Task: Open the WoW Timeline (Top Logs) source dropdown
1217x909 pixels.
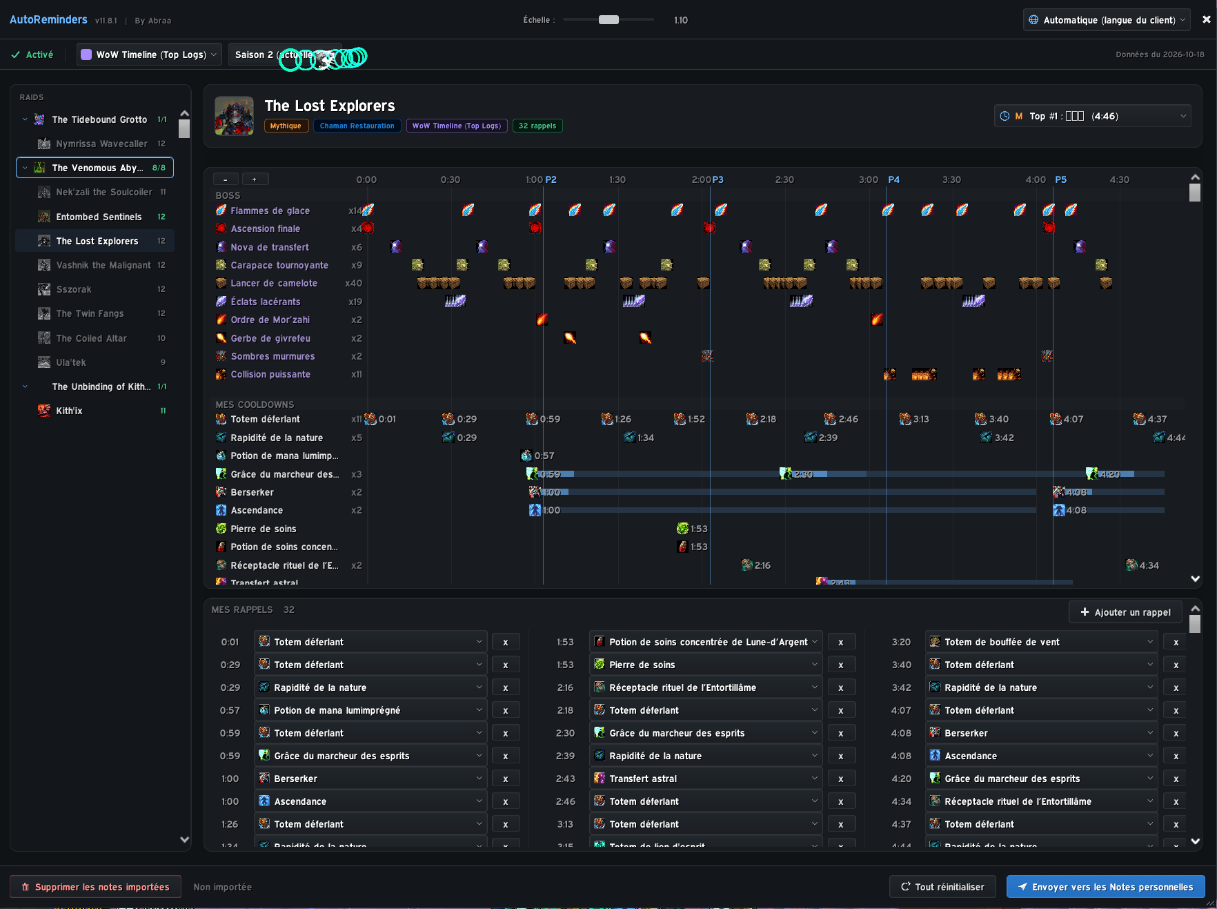Action: tap(149, 55)
